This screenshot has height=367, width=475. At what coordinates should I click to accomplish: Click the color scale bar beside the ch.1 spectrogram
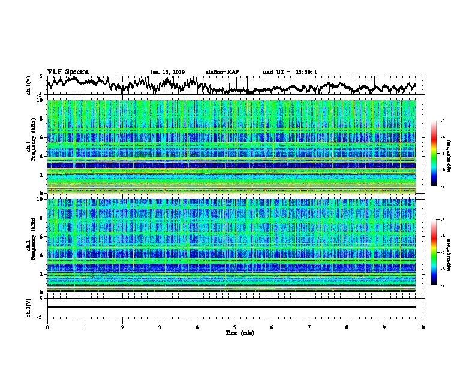click(x=434, y=154)
